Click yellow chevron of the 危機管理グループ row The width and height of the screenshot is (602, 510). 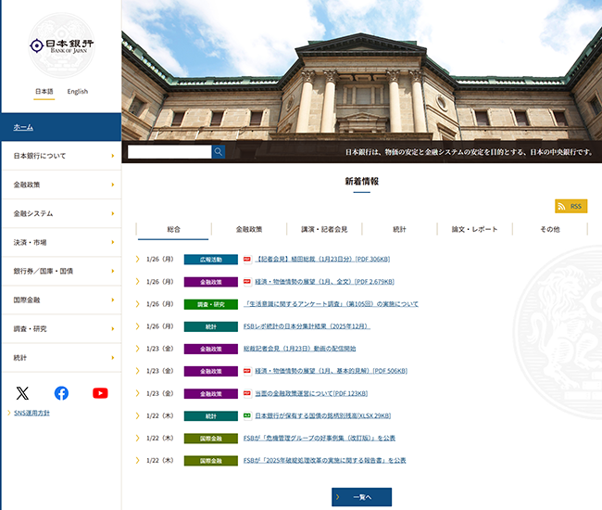coord(137,438)
